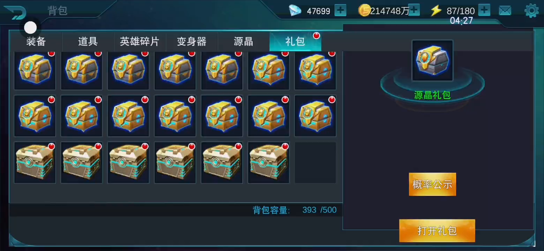Image resolution: width=544 pixels, height=251 pixels.
Task: Click the 打开礼包 button
Action: coord(437,231)
